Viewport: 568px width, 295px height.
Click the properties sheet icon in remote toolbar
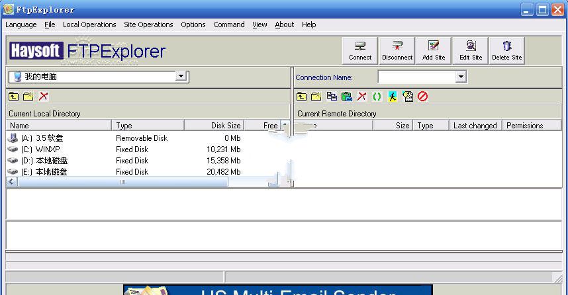point(408,97)
